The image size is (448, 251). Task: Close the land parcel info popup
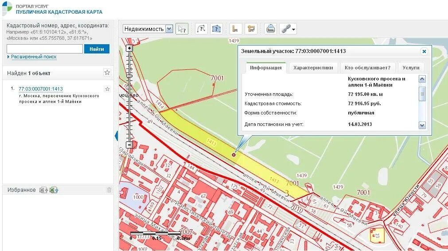(x=424, y=51)
